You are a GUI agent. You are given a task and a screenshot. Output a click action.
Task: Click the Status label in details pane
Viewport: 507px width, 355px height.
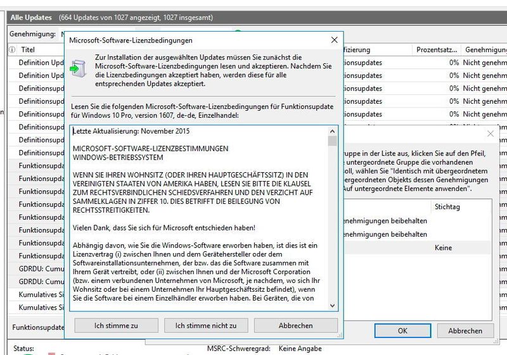click(23, 349)
